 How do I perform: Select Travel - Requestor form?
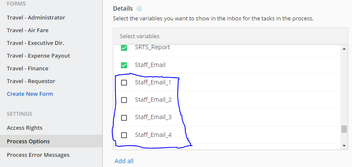pyautogui.click(x=31, y=81)
